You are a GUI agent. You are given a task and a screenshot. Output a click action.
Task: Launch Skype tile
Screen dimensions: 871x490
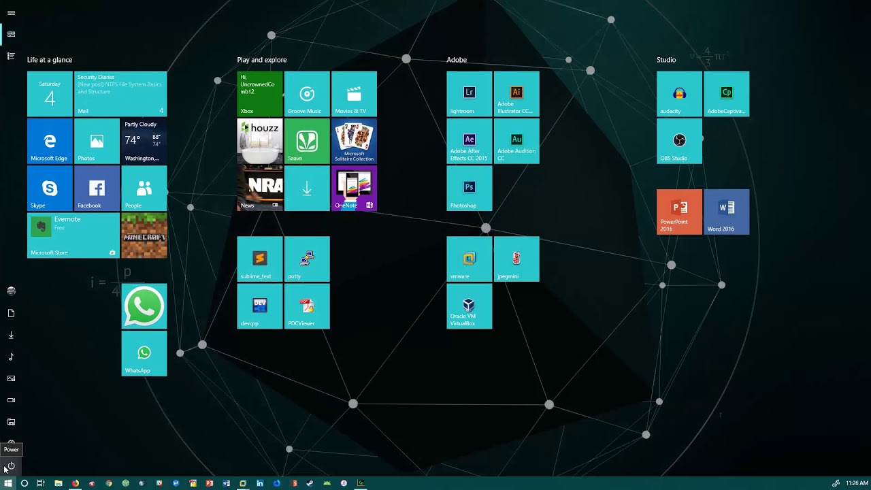coord(50,189)
